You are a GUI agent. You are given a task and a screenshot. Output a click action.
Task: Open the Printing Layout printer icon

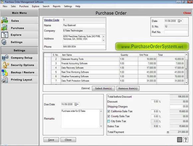pos(5,80)
